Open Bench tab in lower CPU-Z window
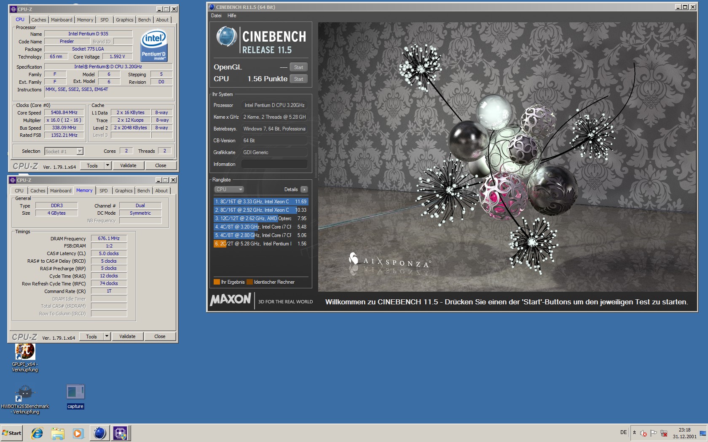The width and height of the screenshot is (708, 442). tap(144, 191)
